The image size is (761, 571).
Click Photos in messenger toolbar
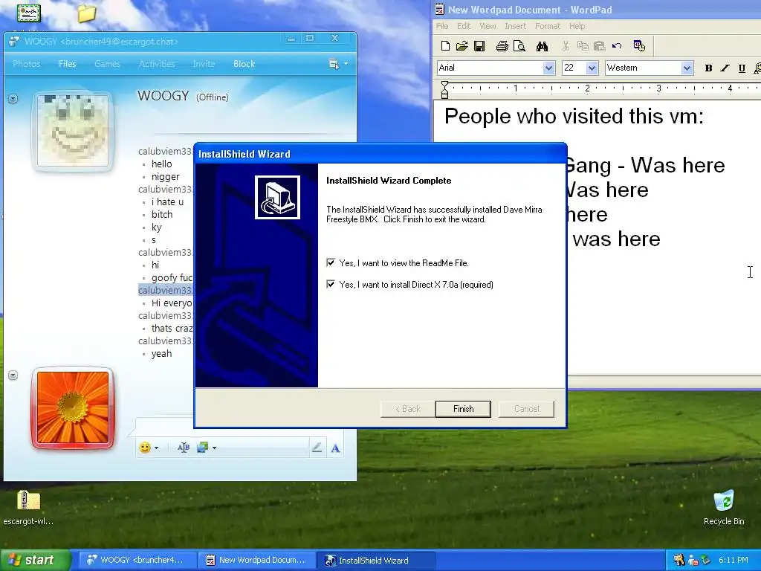pos(27,64)
